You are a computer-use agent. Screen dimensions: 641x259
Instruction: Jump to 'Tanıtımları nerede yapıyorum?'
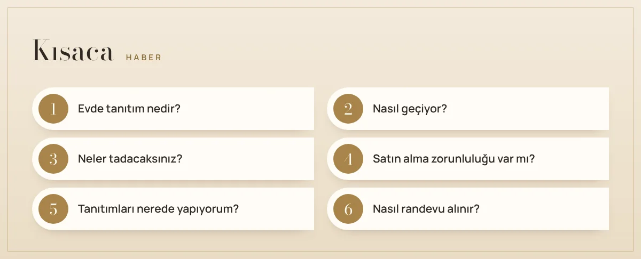(x=158, y=209)
